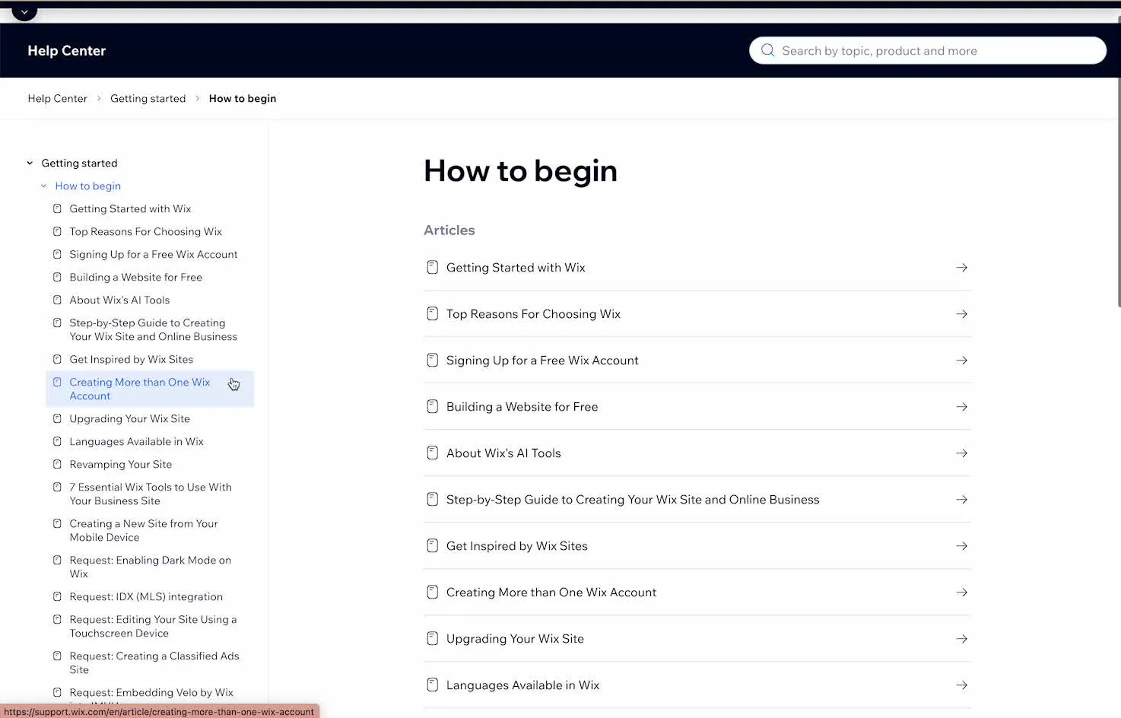Image resolution: width=1121 pixels, height=718 pixels.
Task: Click the How to begin breadcrumb
Action: coord(242,98)
